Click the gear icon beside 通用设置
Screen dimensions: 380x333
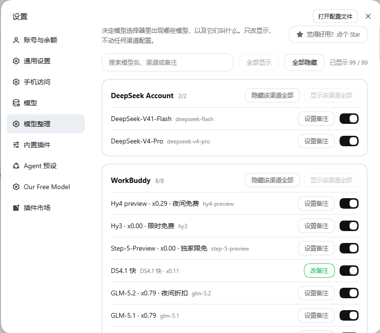16,61
